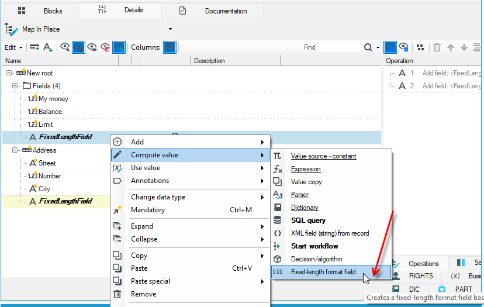Select the Balance field row

point(45,112)
